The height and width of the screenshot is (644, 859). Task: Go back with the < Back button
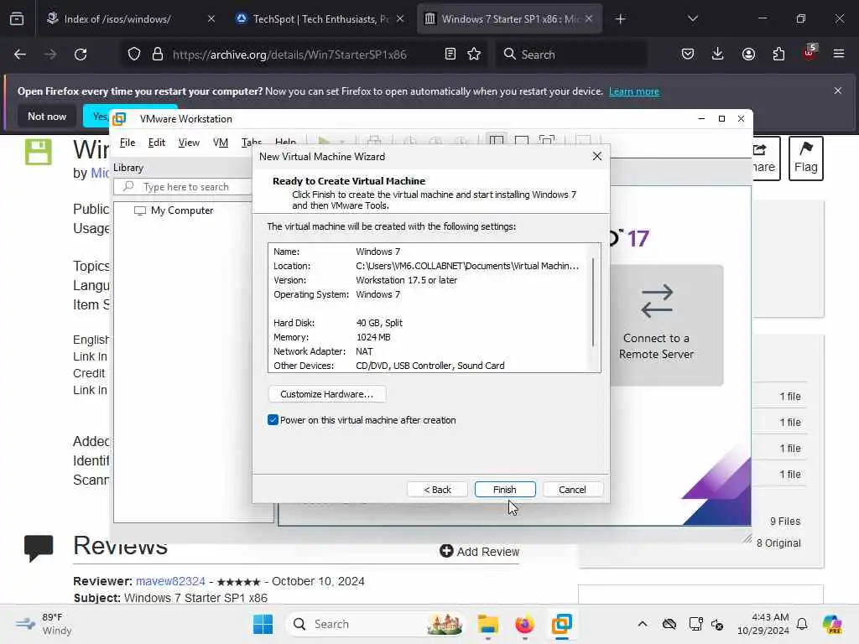pyautogui.click(x=437, y=490)
